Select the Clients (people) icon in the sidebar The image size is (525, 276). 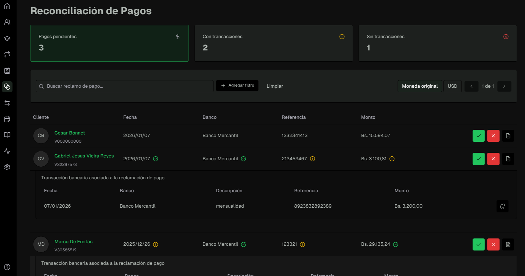7,22
